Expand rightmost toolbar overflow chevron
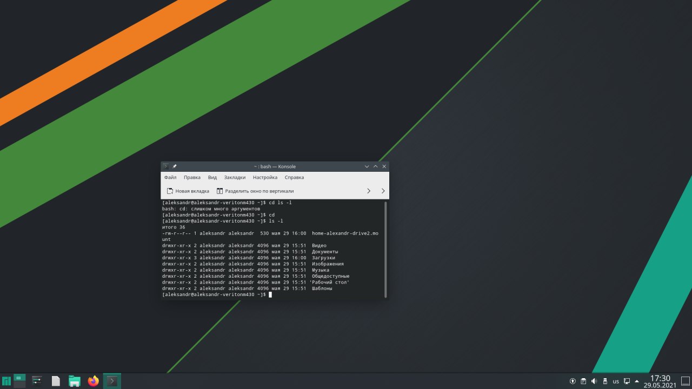This screenshot has height=389, width=692. tap(383, 191)
